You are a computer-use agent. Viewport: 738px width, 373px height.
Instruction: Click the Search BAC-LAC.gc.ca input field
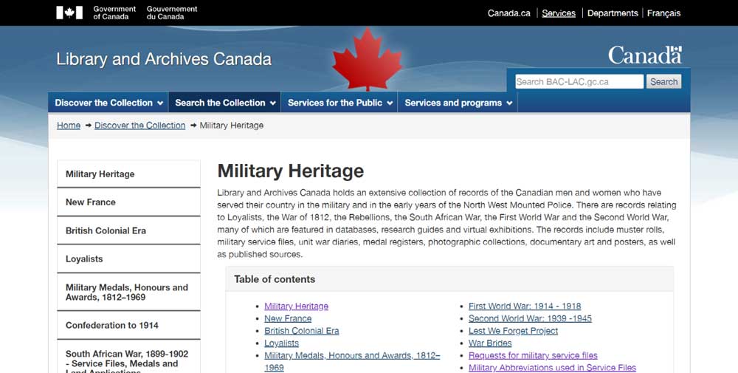coord(579,82)
